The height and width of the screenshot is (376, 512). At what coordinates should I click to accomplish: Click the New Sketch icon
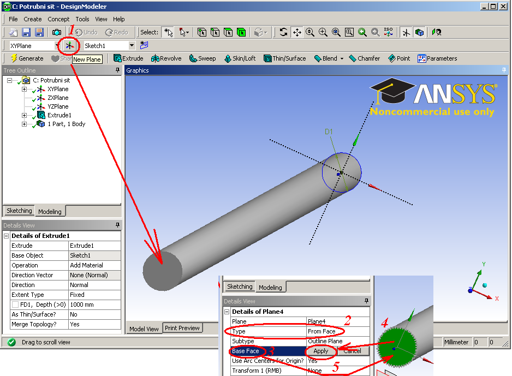(144, 45)
